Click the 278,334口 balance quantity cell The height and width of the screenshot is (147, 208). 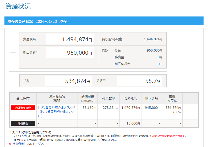point(111,108)
